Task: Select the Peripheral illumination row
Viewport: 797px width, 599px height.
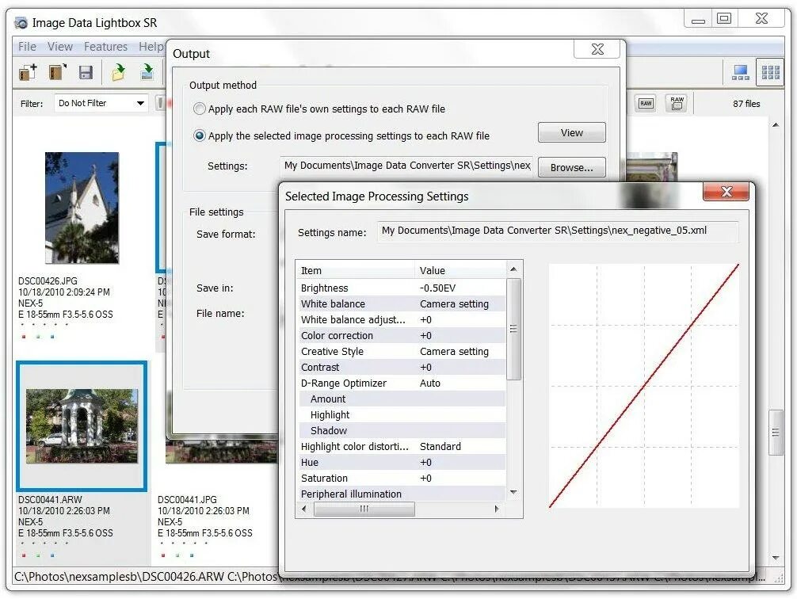Action: click(401, 494)
